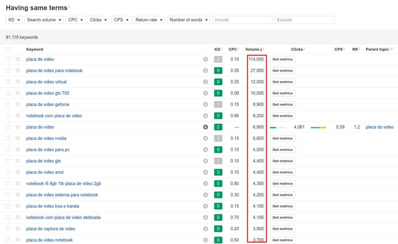
Task: Click the info icon beside the Clicks header
Action: pos(304,48)
